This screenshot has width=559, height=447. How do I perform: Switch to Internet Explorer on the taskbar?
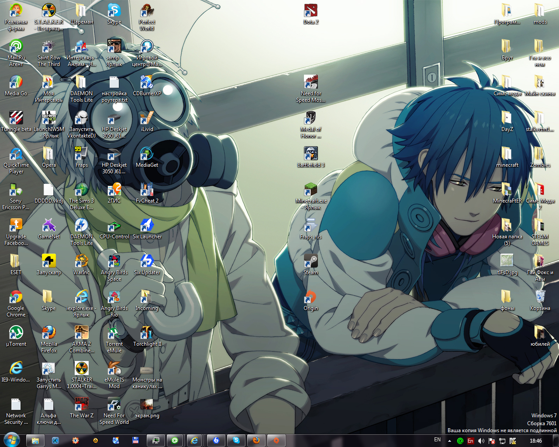[195, 440]
